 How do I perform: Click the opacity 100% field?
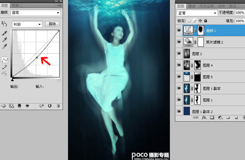pos(240,13)
